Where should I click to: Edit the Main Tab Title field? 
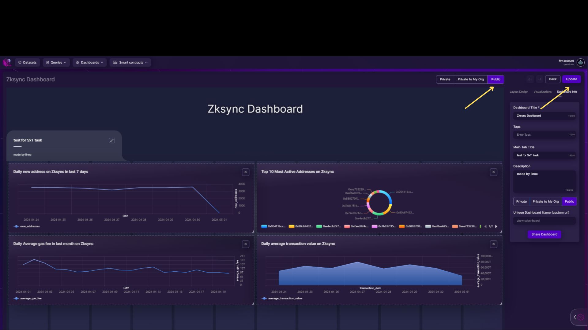coord(545,155)
